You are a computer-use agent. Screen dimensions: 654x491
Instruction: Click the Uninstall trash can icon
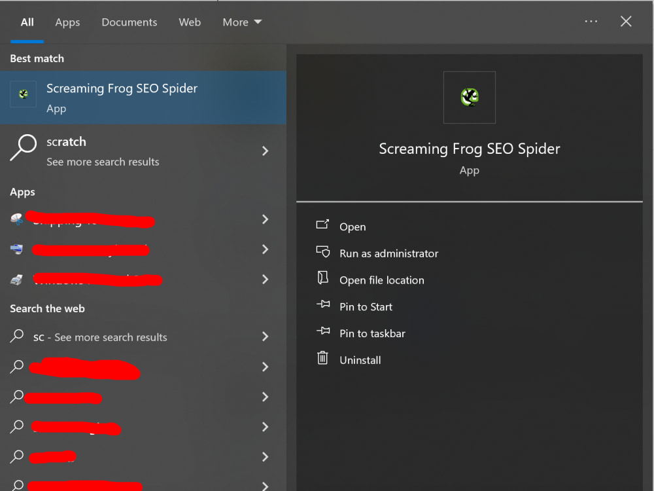pos(322,358)
